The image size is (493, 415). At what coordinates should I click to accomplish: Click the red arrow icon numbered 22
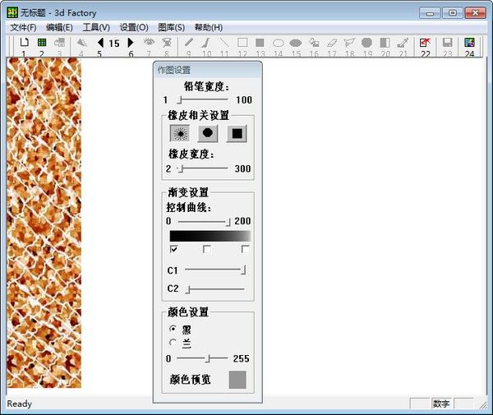point(425,42)
